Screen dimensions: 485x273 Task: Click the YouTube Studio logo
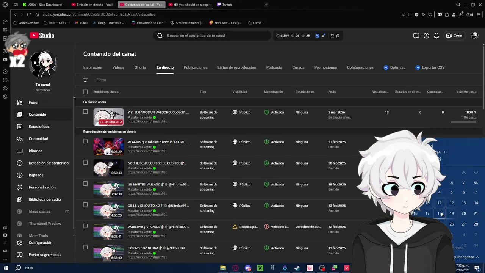click(x=42, y=35)
